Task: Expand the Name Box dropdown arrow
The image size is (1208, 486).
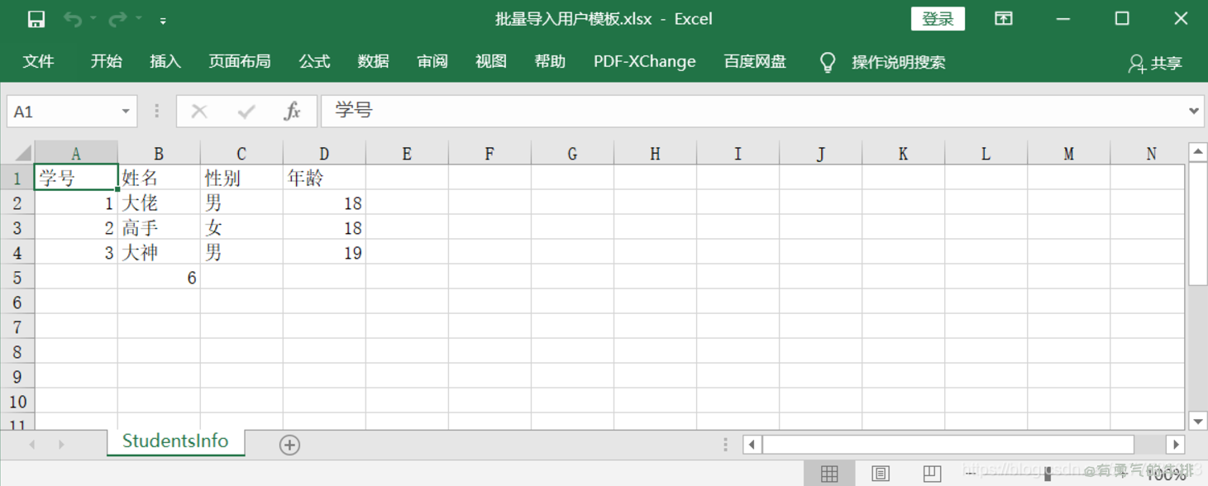Action: click(126, 112)
